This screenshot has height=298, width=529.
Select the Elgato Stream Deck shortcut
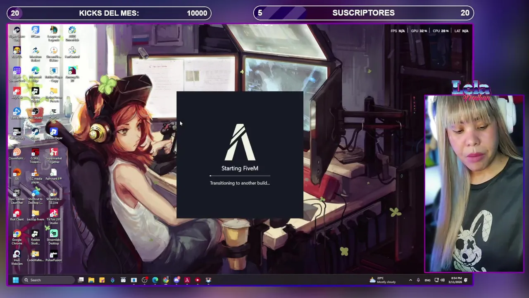[17, 74]
